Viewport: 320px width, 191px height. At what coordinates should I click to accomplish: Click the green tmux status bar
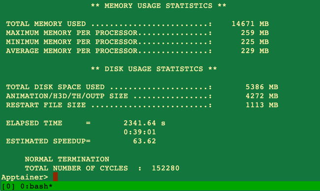coord(160,186)
